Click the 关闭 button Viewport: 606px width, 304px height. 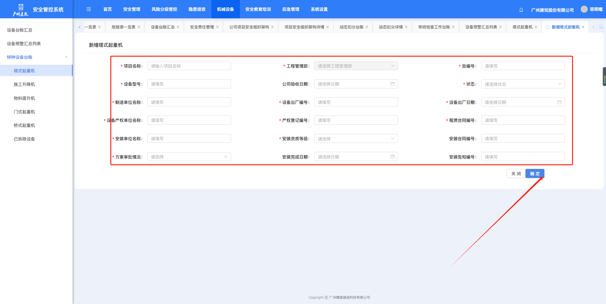[516, 174]
